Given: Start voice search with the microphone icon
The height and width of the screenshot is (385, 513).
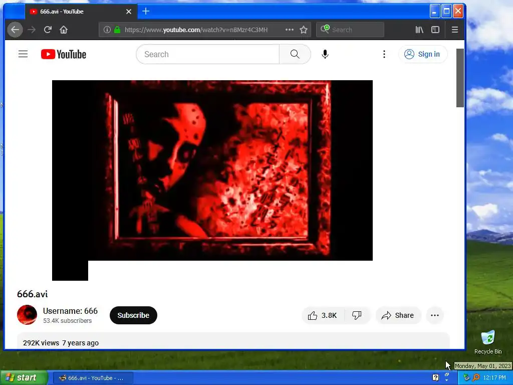Looking at the screenshot, I should [325, 54].
